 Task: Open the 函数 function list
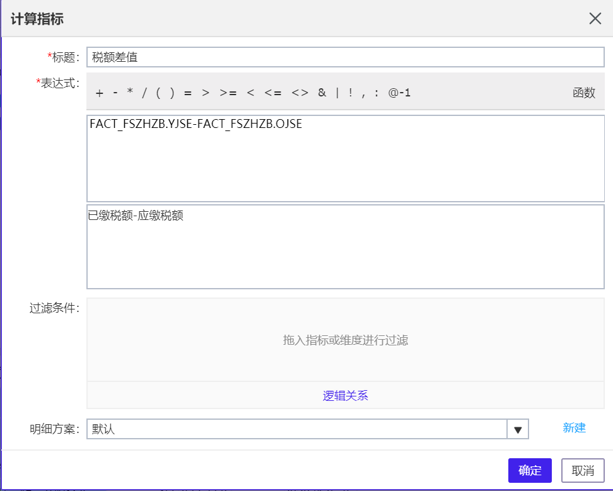(584, 93)
